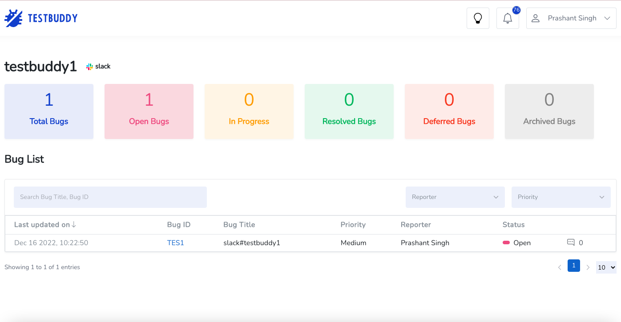Screen dimensions: 621x322
Task: Open the page size dropdown showing 10
Action: tap(606, 267)
